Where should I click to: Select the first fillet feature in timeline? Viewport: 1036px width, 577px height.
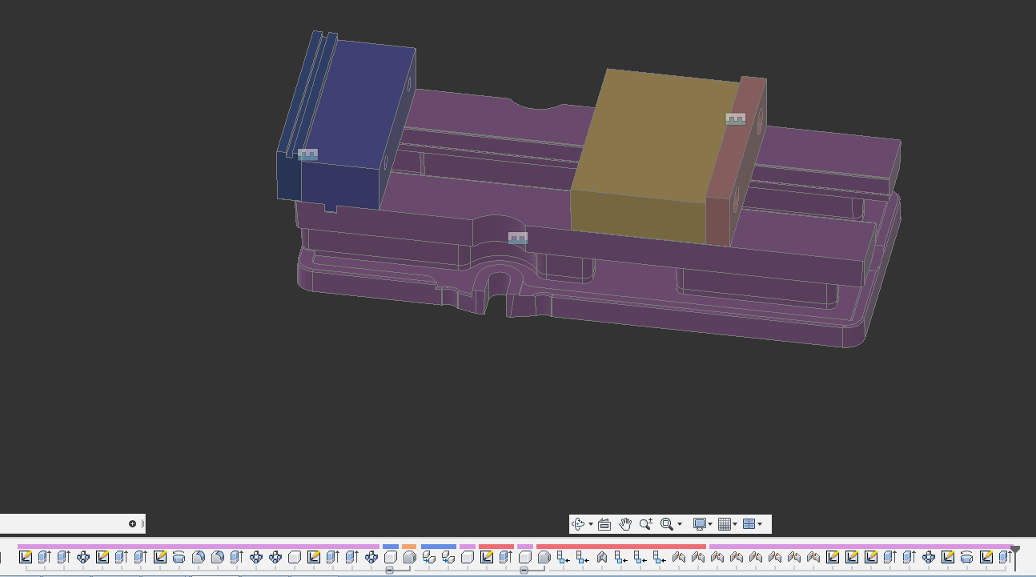coord(199,557)
